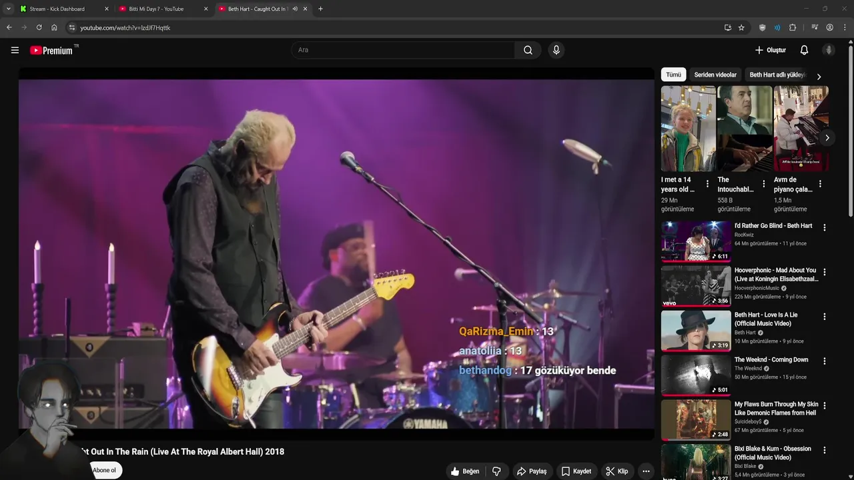
Task: Like the video with Beğen
Action: click(465, 471)
